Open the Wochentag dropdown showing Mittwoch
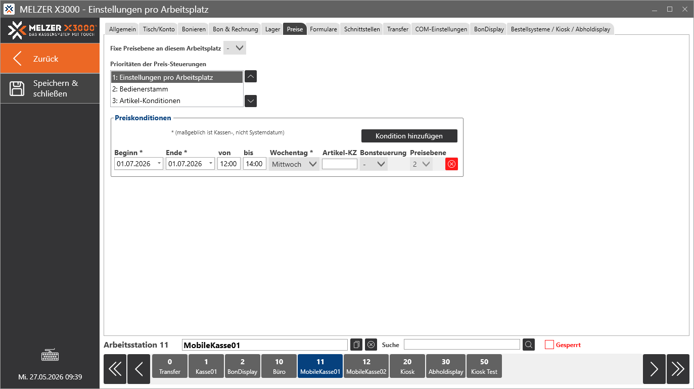Image resolution: width=694 pixels, height=389 pixels. click(294, 164)
